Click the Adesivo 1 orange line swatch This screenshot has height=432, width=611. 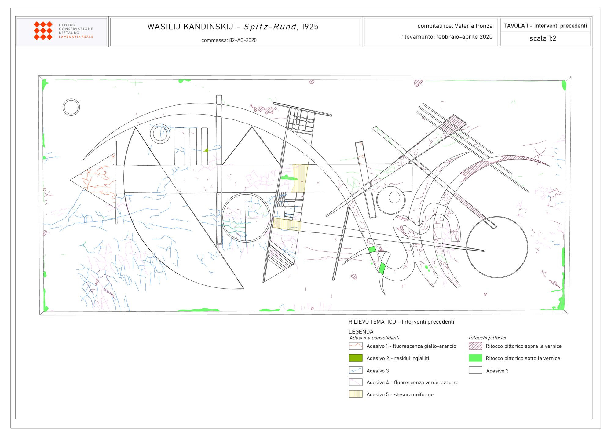[x=356, y=346]
